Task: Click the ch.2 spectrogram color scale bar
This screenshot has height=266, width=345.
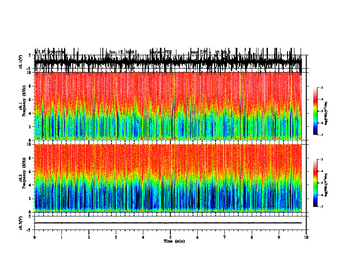Action: [x=315, y=183]
